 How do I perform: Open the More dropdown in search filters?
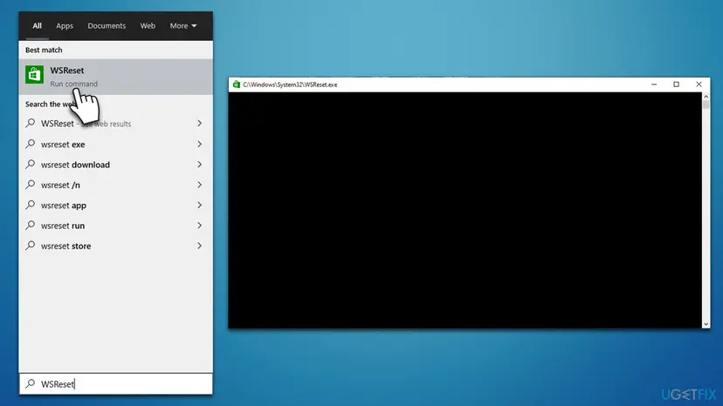[x=183, y=26]
